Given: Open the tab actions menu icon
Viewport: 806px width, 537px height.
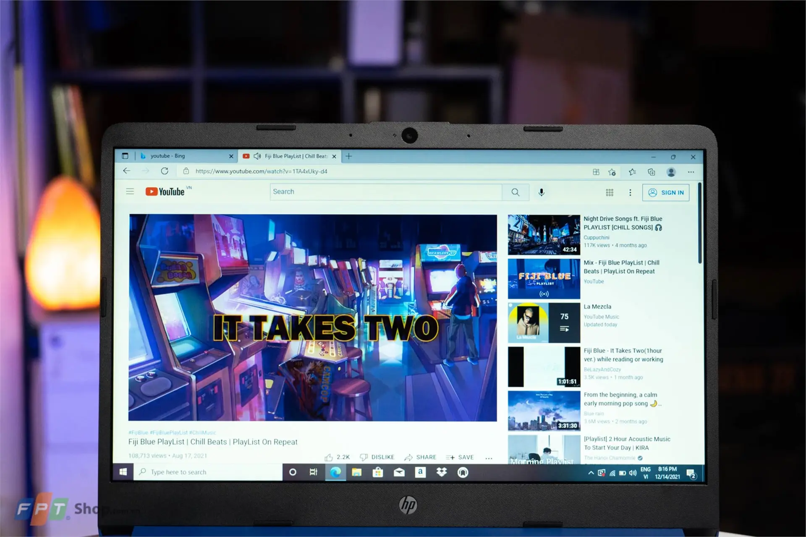Looking at the screenshot, I should pyautogui.click(x=125, y=156).
